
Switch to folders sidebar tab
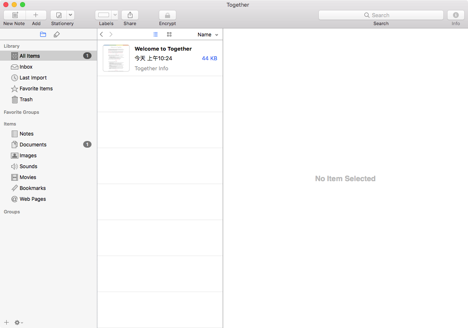[x=43, y=34]
